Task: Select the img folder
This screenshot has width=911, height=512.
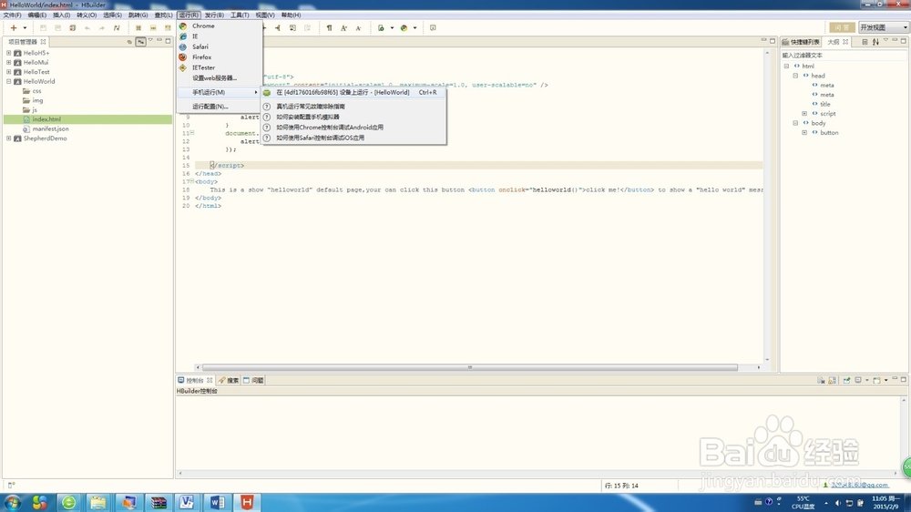Action: [x=33, y=100]
